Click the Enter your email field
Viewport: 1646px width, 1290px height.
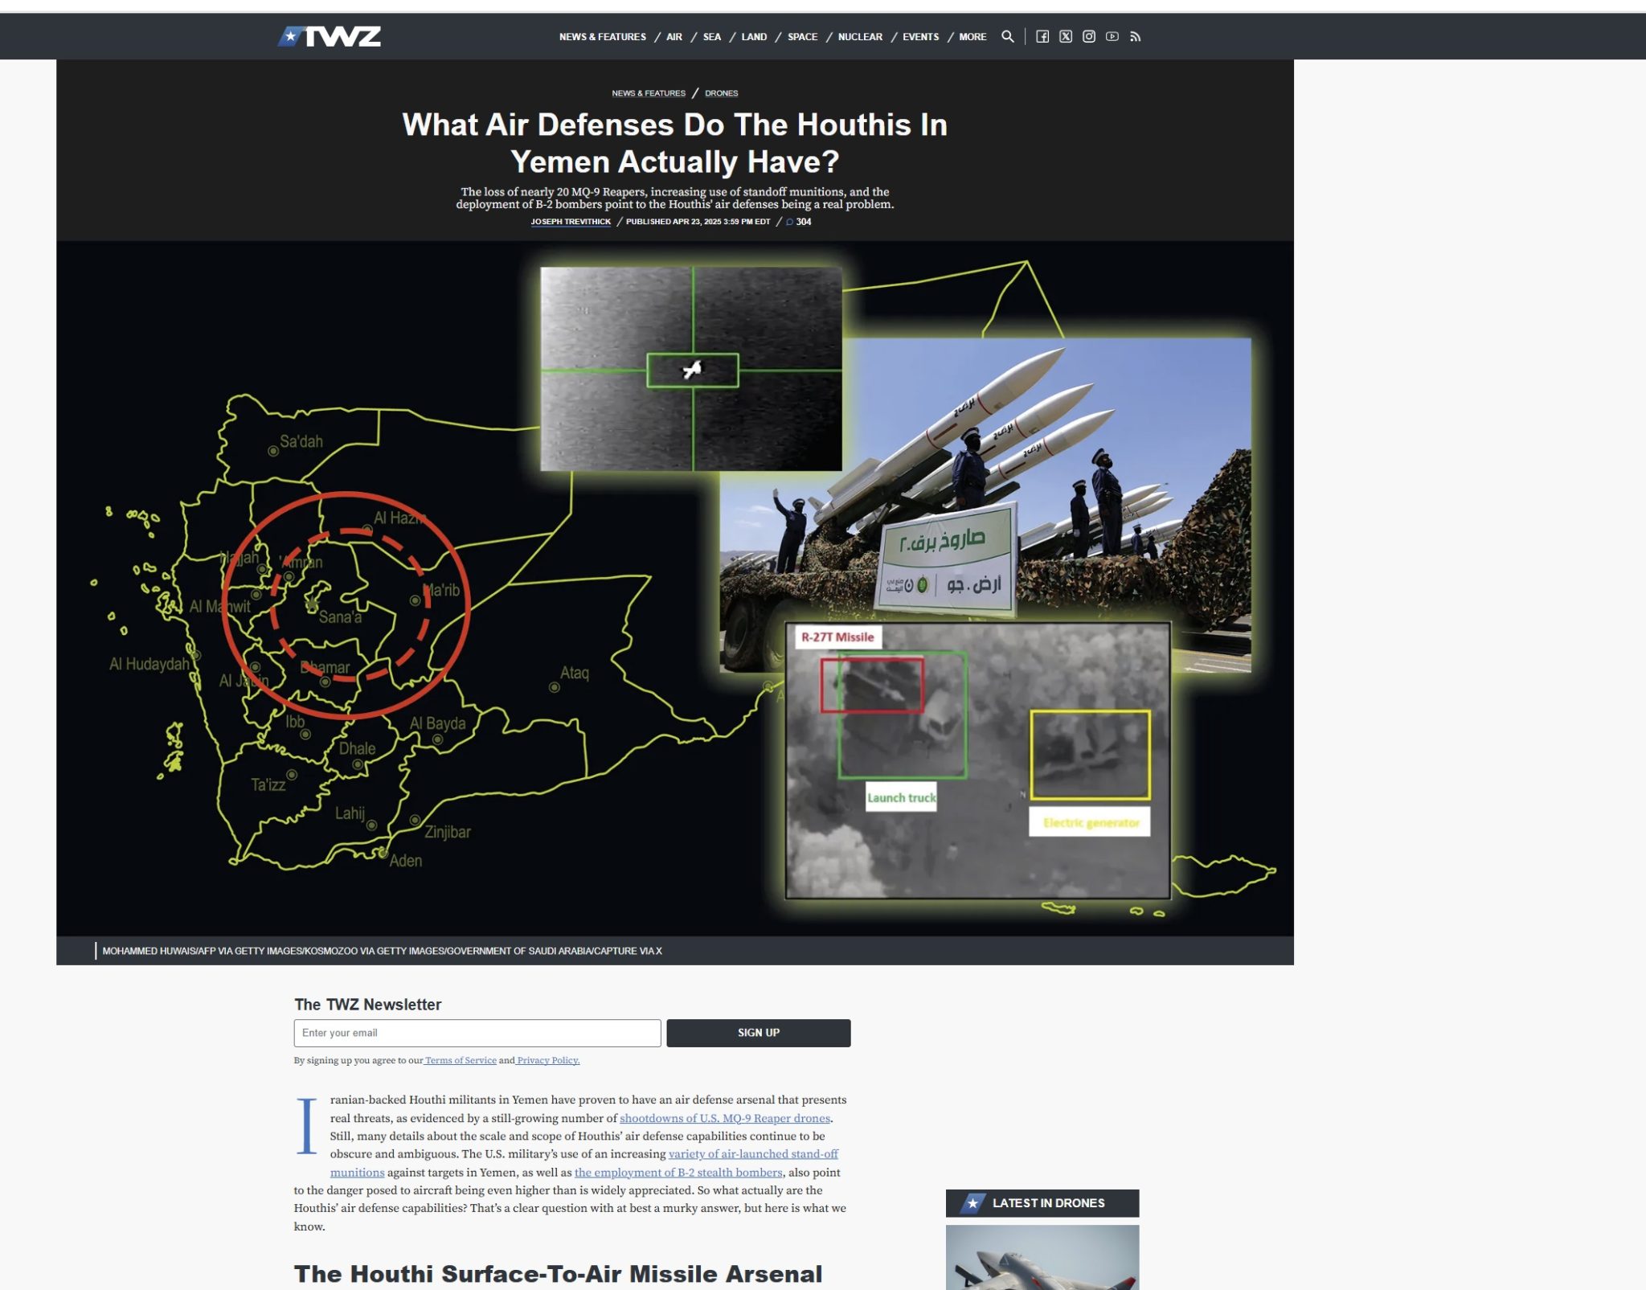point(477,1033)
